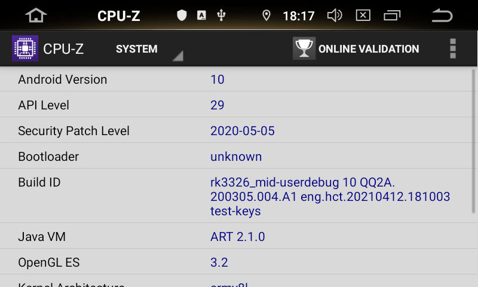Tap the CPU-Z chip logo icon
Screen dimensions: 478x287
coord(25,48)
